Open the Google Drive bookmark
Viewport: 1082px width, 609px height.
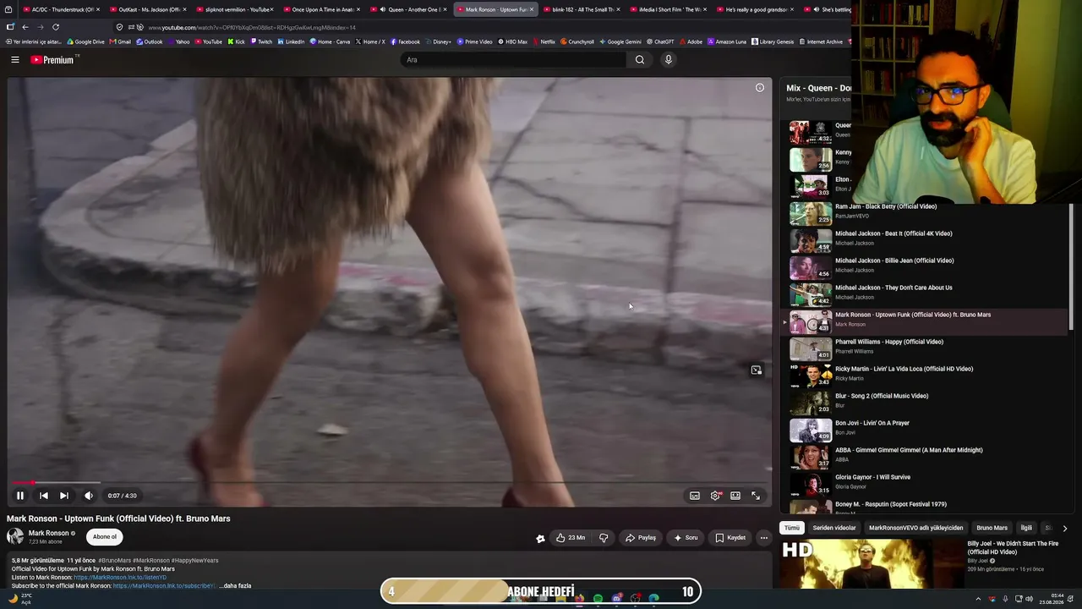point(86,41)
